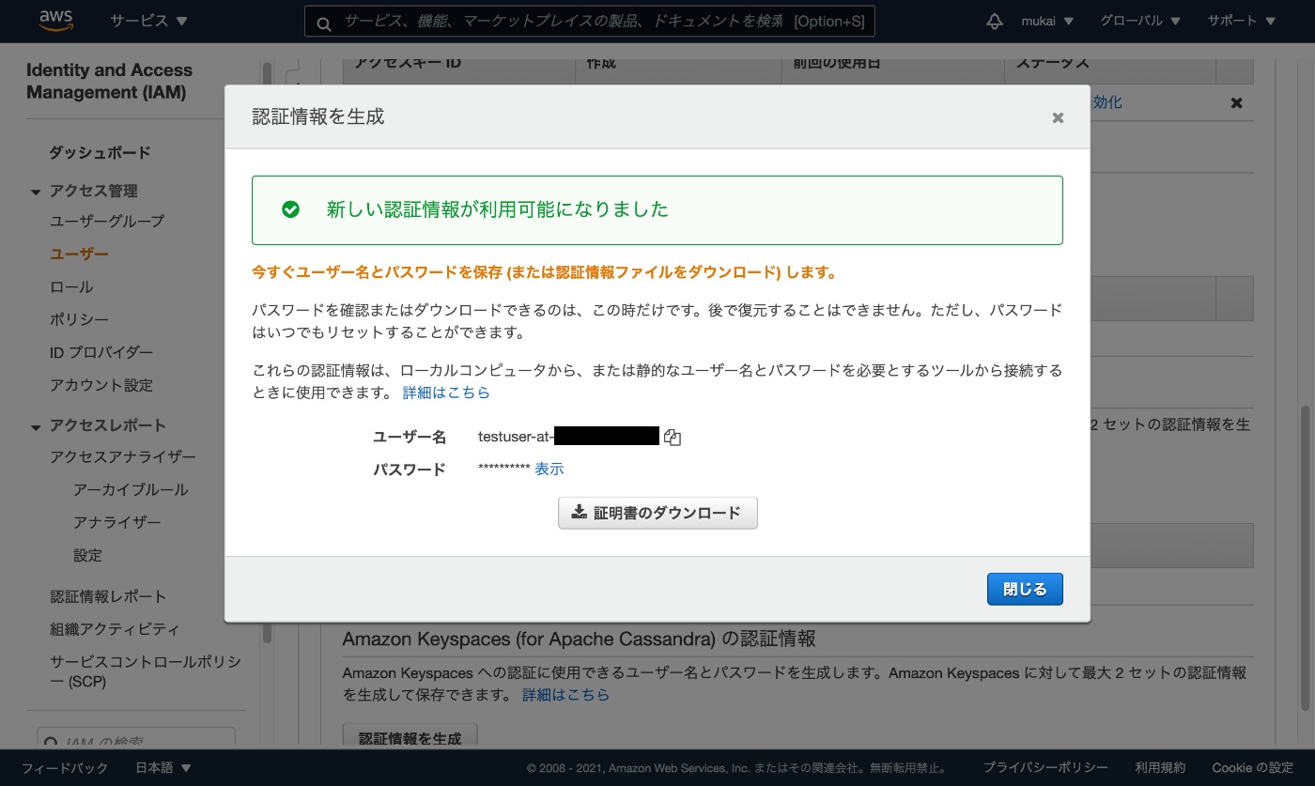Image resolution: width=1315 pixels, height=786 pixels.
Task: Open the 詳細はこちら link in dialog
Action: click(446, 393)
